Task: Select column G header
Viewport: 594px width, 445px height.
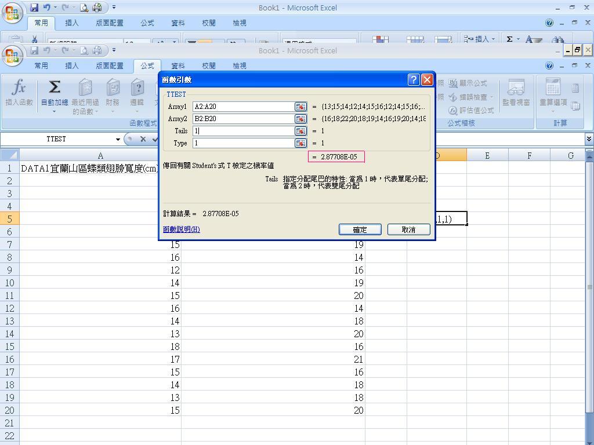Action: coord(567,155)
